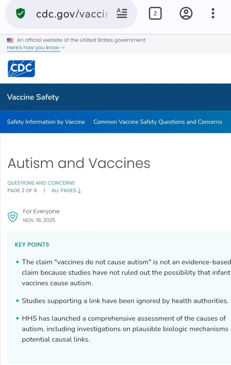Open the tab switcher showing 2 tabs
The image size is (231, 365).
(155, 14)
